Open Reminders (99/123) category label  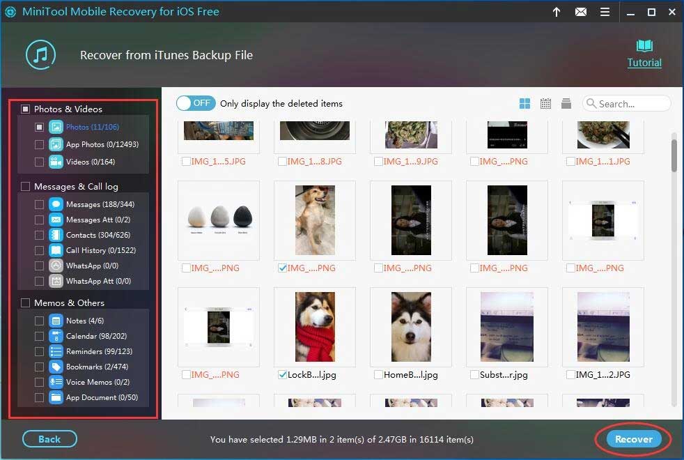(99, 351)
